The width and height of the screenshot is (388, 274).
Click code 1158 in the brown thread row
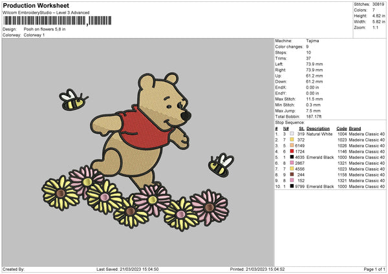[342, 175]
